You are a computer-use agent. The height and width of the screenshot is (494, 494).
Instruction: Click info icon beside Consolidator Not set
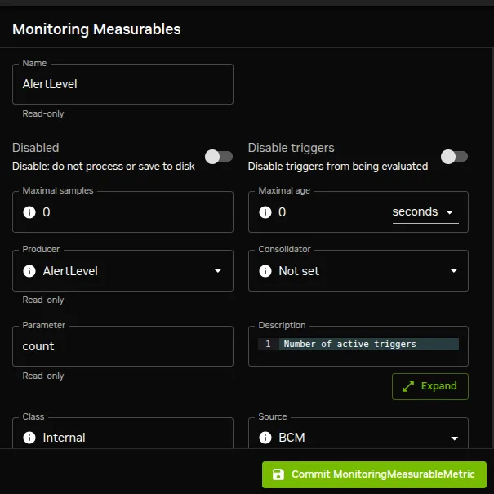(265, 271)
